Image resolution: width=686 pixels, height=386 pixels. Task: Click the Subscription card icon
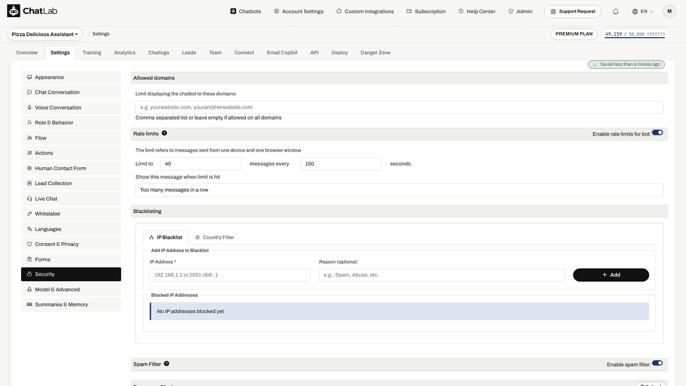(409, 11)
